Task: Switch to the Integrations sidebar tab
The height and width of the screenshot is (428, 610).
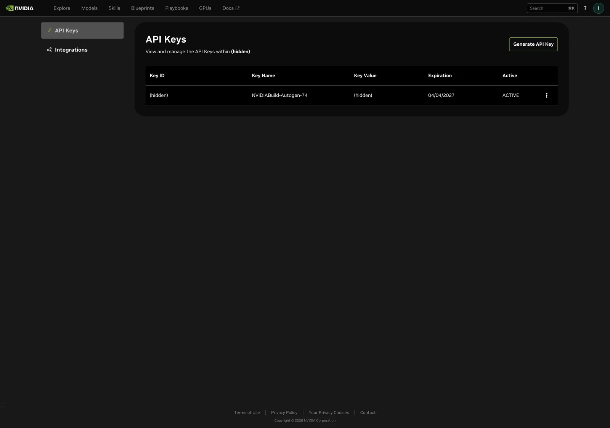Action: (82, 50)
